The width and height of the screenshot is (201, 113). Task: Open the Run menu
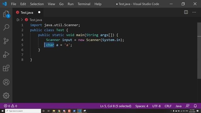70,4
